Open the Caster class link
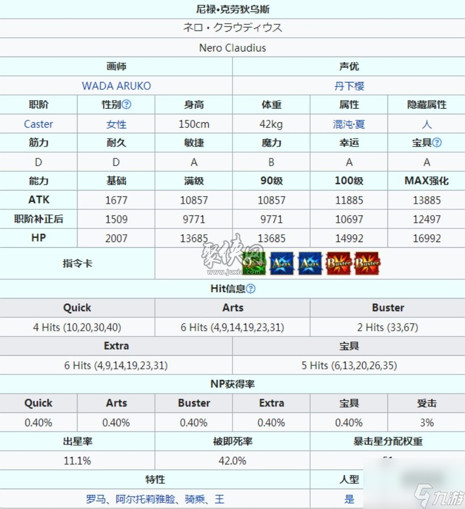 pos(38,124)
